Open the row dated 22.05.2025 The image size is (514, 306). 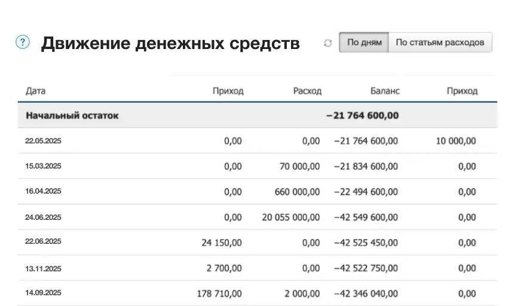258,141
